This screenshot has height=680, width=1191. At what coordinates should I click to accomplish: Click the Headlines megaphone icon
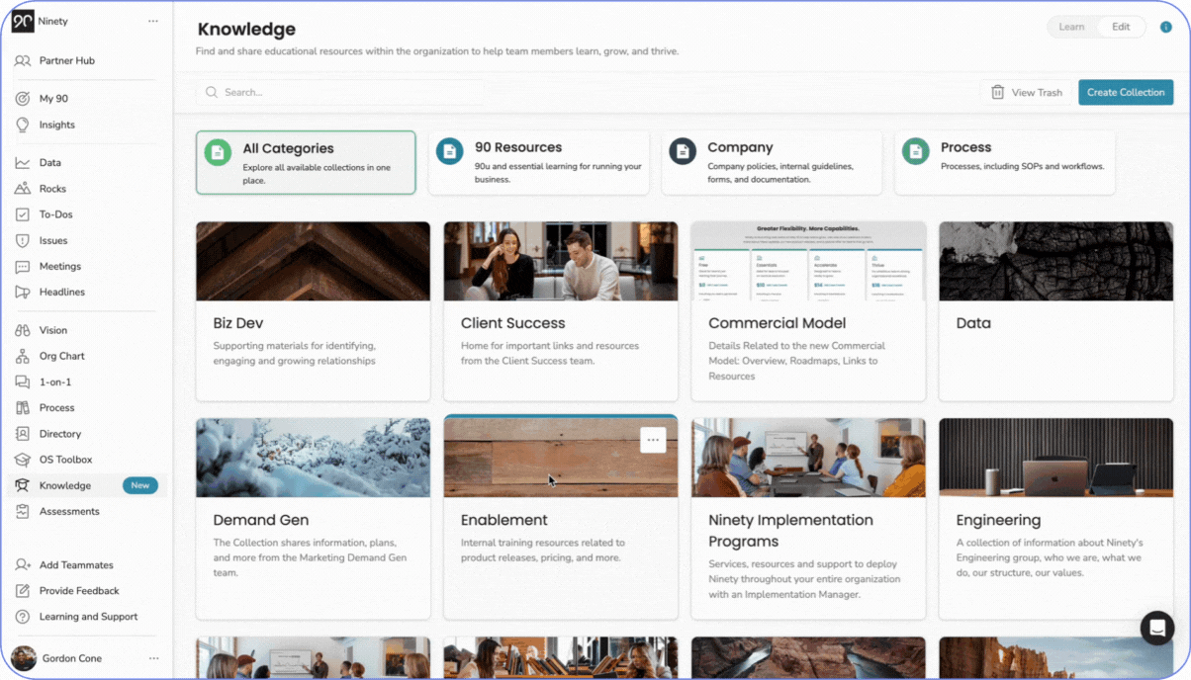(x=23, y=293)
